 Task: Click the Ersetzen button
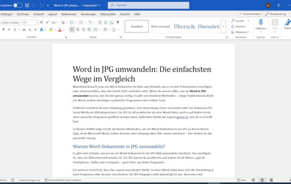tap(238, 27)
